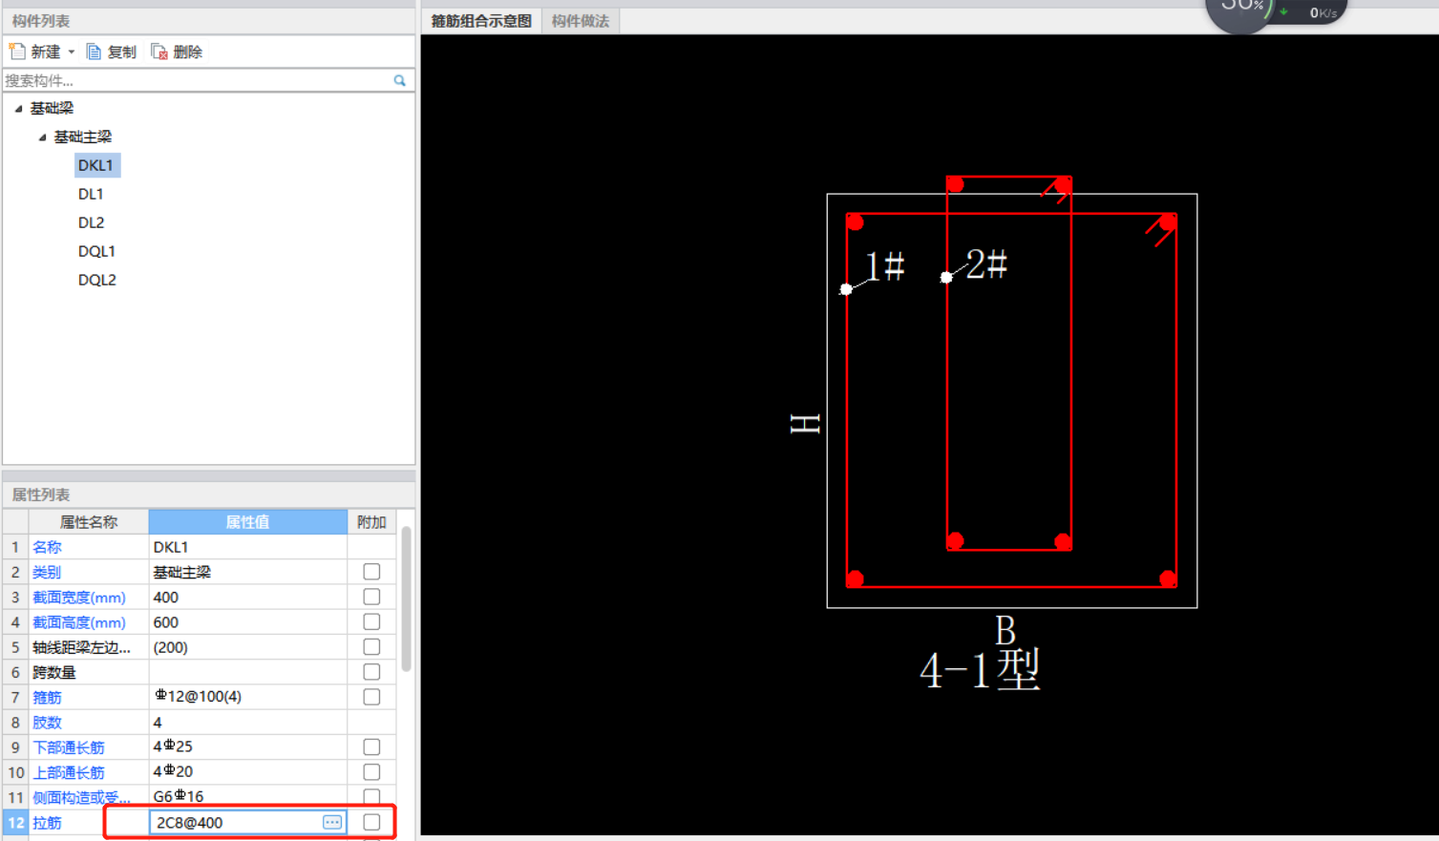This screenshot has height=841, width=1439.
Task: Click the 属性名称 column header
Action: 89,522
